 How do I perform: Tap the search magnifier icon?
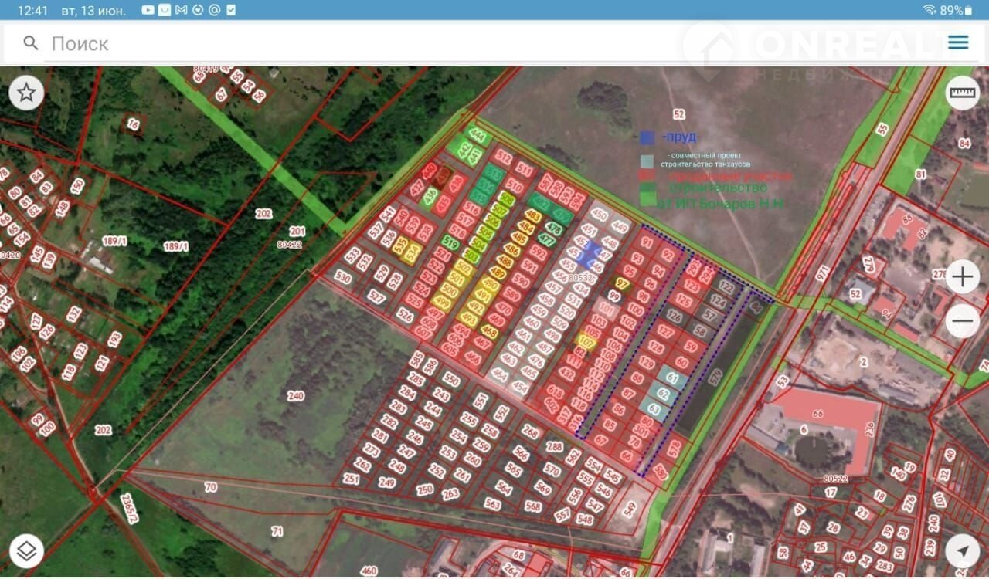(31, 43)
